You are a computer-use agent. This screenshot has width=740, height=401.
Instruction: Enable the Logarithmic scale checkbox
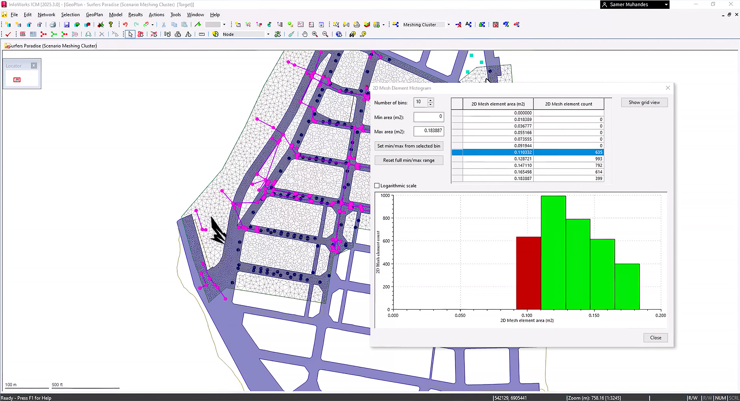(377, 186)
